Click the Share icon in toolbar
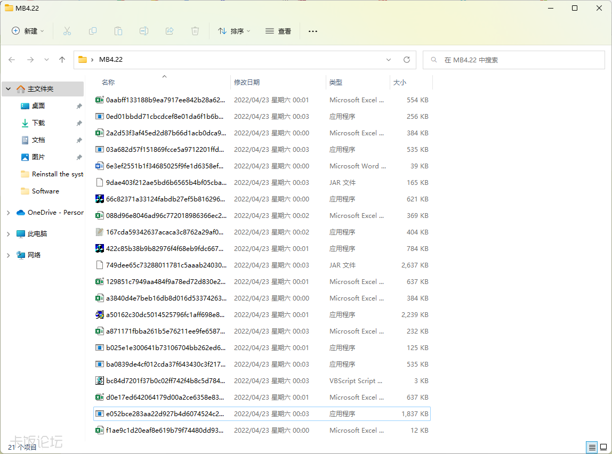612x454 pixels. point(170,31)
